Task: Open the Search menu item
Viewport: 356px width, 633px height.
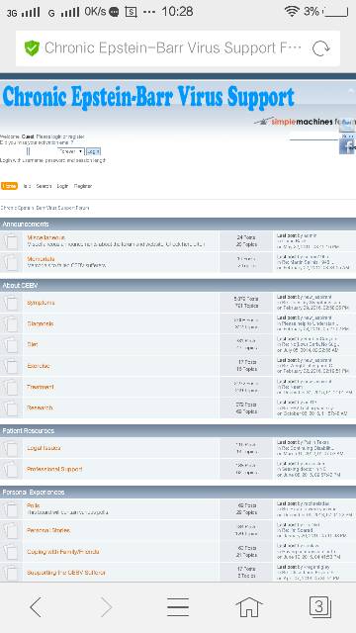Action: pyautogui.click(x=44, y=186)
